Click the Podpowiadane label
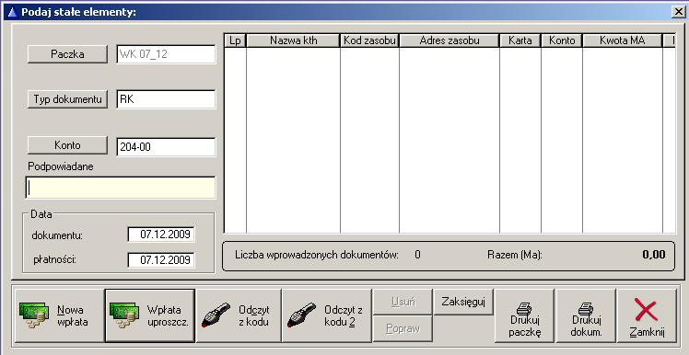Viewport: 689px width, 355px height. (x=61, y=166)
